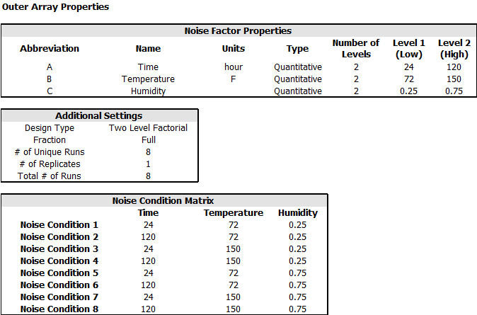Viewport: 477px width, 315px height.
Task: Click the Noise Condition Matrix table header
Action: pyautogui.click(x=163, y=201)
